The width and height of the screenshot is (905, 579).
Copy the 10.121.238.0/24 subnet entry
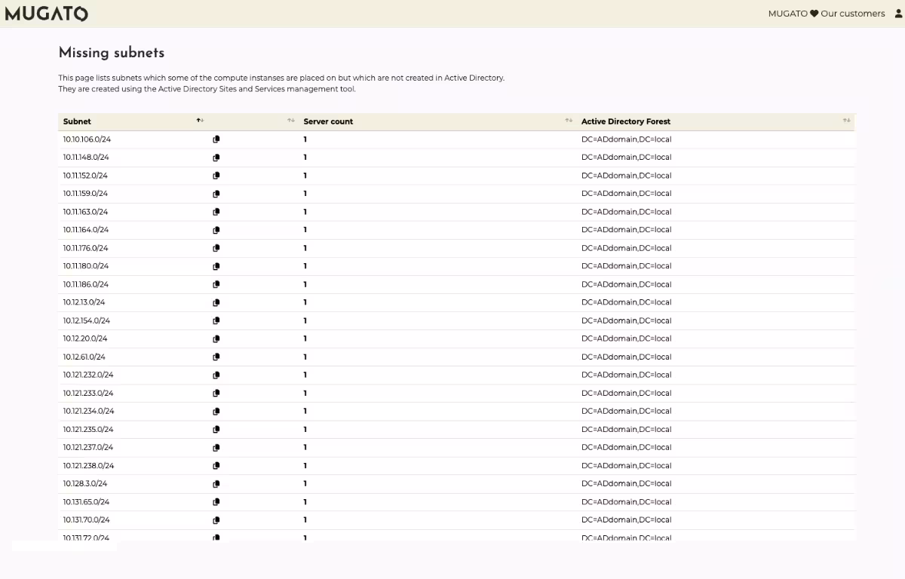pyautogui.click(x=216, y=466)
